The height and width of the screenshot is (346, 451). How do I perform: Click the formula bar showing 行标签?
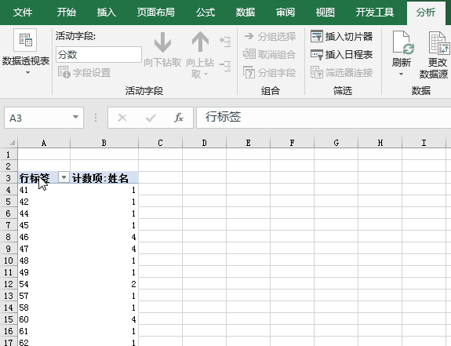pyautogui.click(x=323, y=118)
